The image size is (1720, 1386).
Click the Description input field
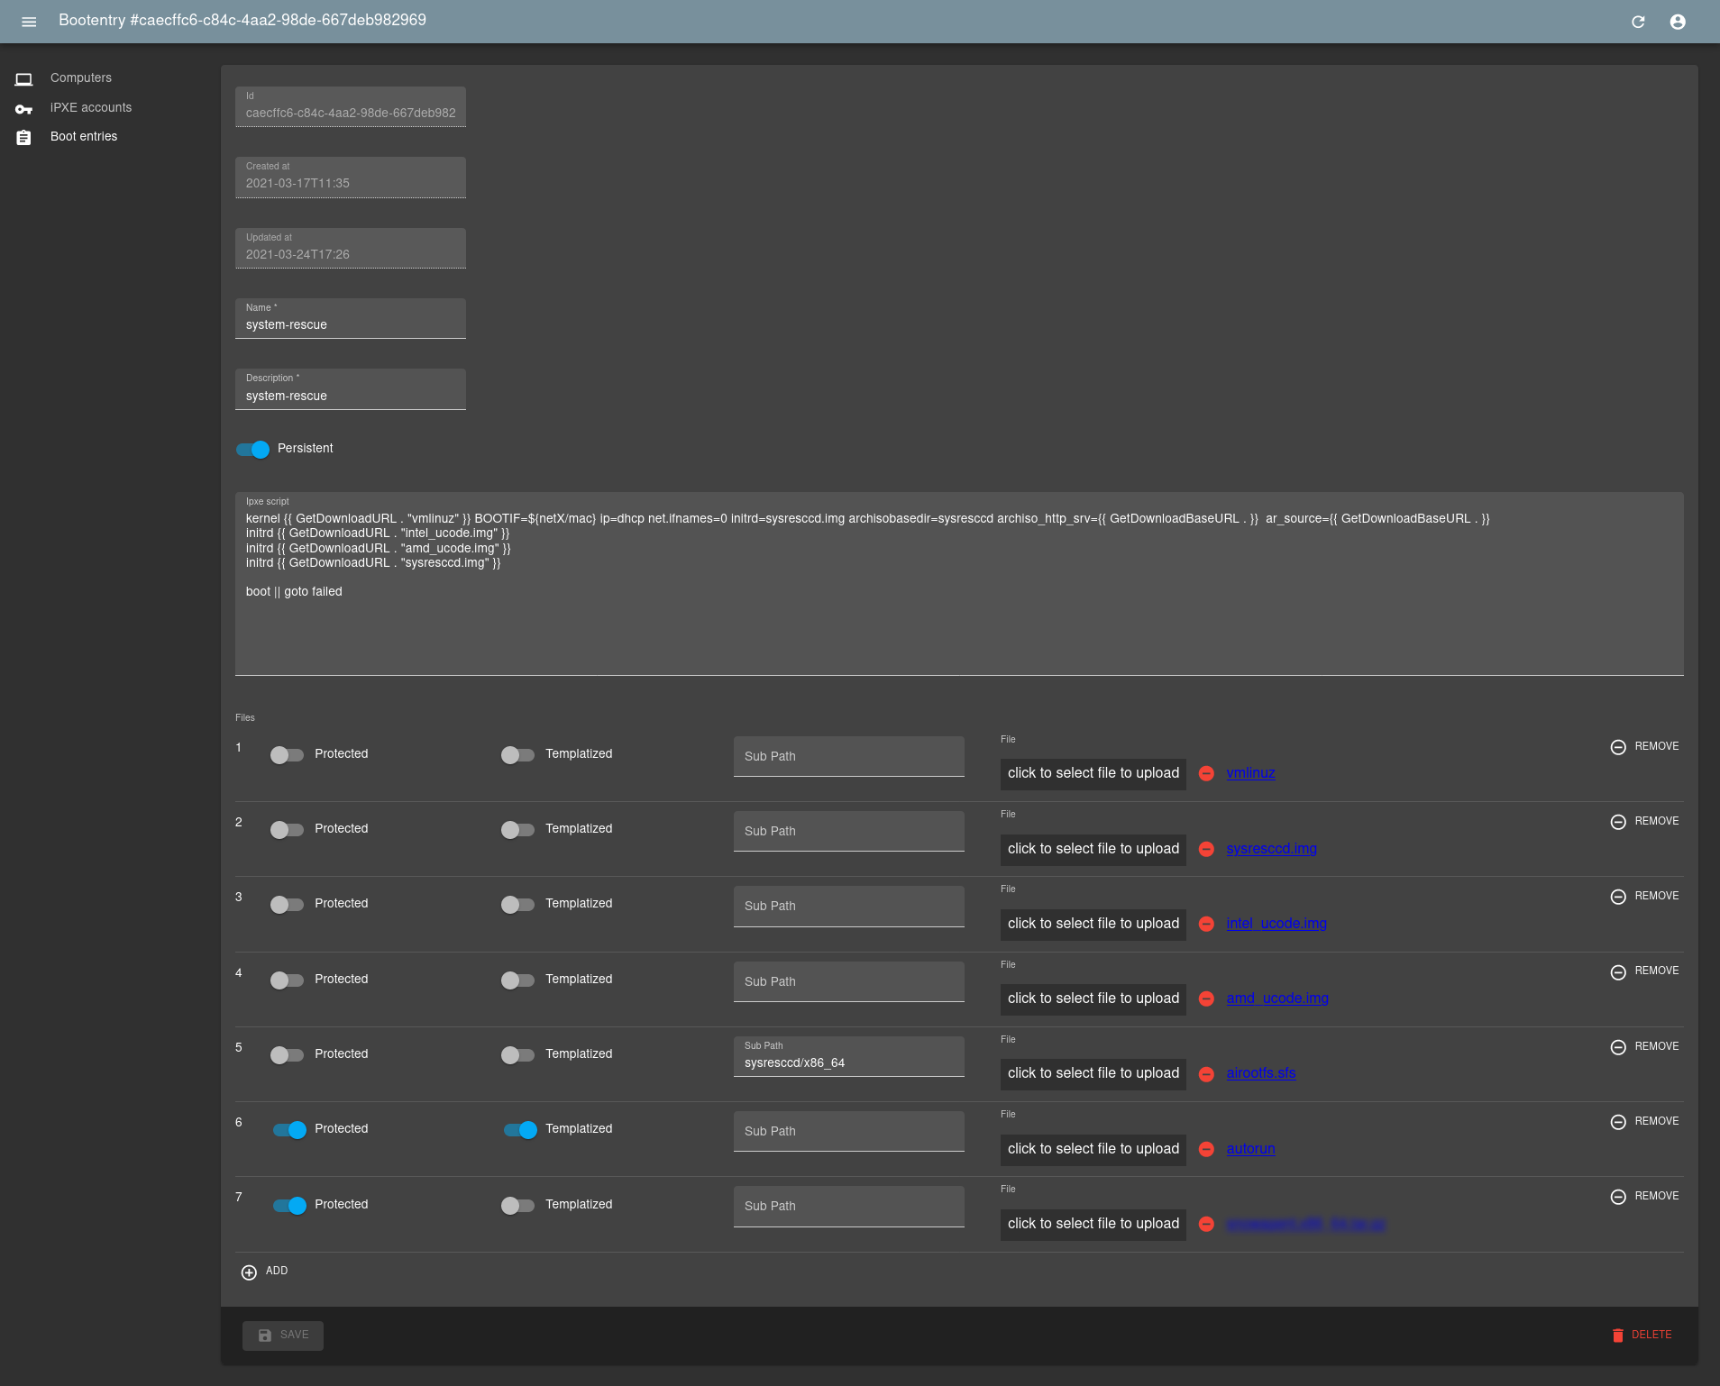(351, 389)
